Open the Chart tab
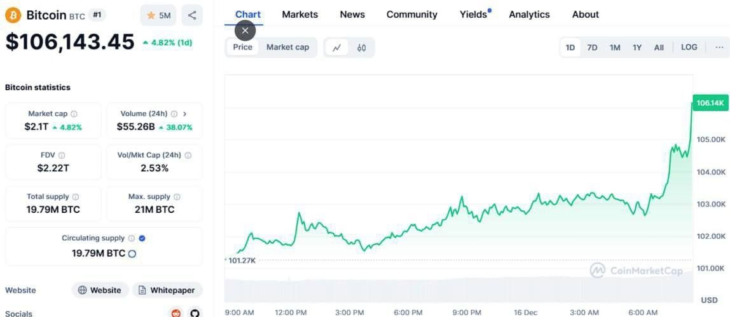 (248, 15)
